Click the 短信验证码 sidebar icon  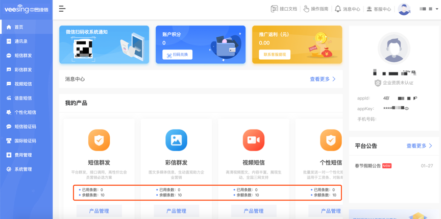9,127
